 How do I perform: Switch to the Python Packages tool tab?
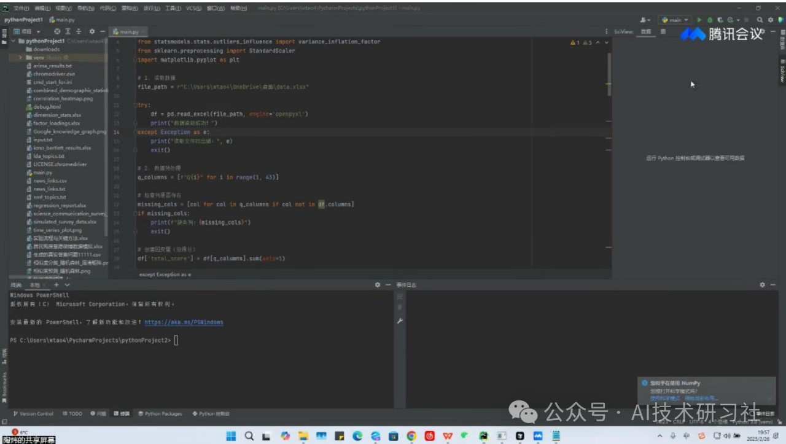(x=160, y=414)
